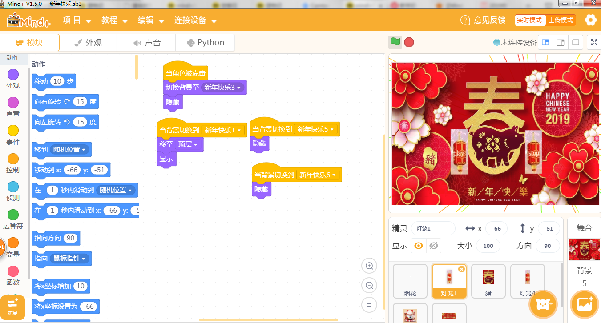Click the sprite y coordinate field
Screen dimensions: 601x323
(549, 228)
